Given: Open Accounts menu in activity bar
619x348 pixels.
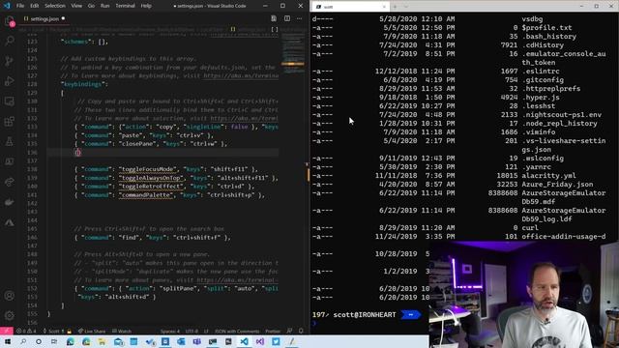Looking at the screenshot, I should coord(10,296).
